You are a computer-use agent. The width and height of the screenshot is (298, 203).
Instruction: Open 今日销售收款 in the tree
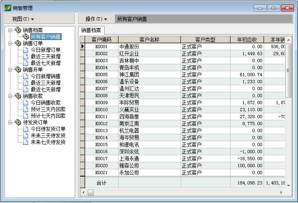click(45, 103)
